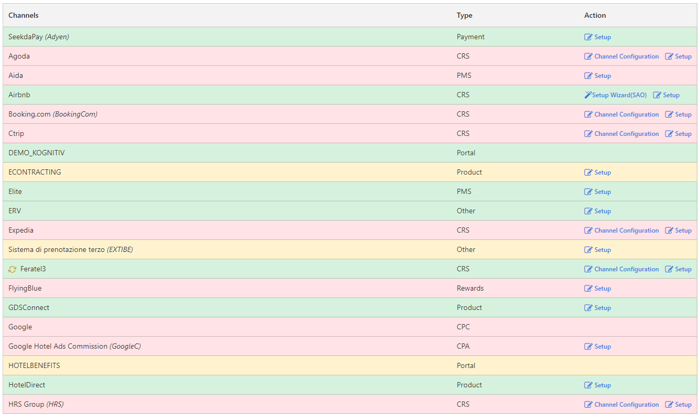
Task: Click the edit icon for SeekdaPay Setup
Action: [588, 37]
